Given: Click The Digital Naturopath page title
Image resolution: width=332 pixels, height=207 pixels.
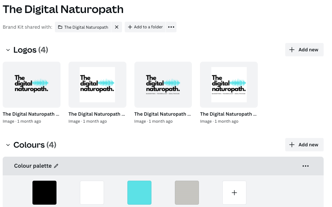Looking at the screenshot, I should pos(63,9).
